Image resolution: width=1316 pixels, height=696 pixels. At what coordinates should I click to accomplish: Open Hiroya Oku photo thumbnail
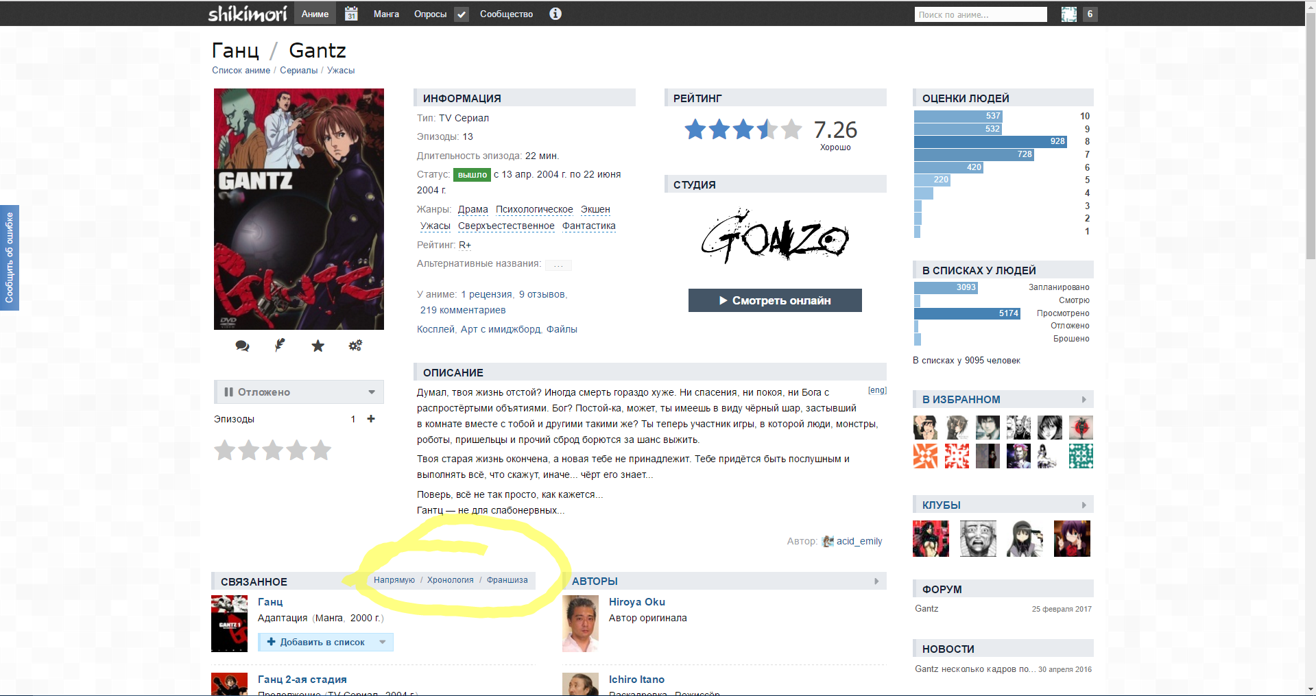click(580, 623)
